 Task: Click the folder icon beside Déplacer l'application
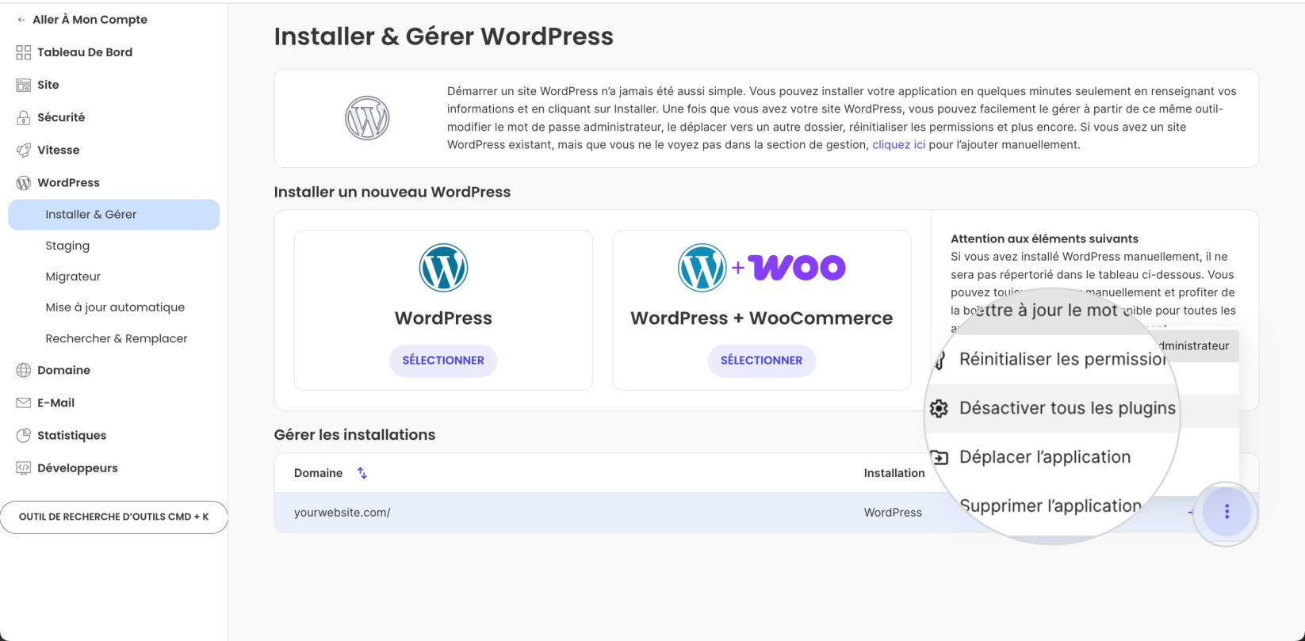939,457
